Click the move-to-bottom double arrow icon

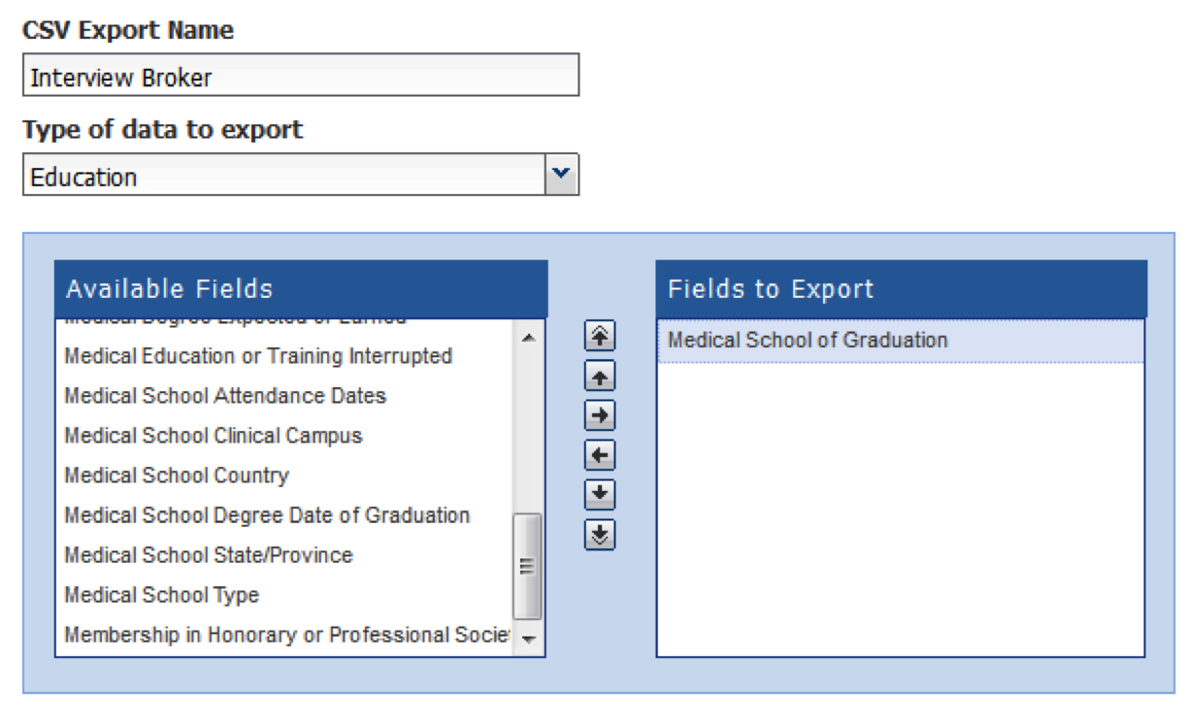click(600, 534)
